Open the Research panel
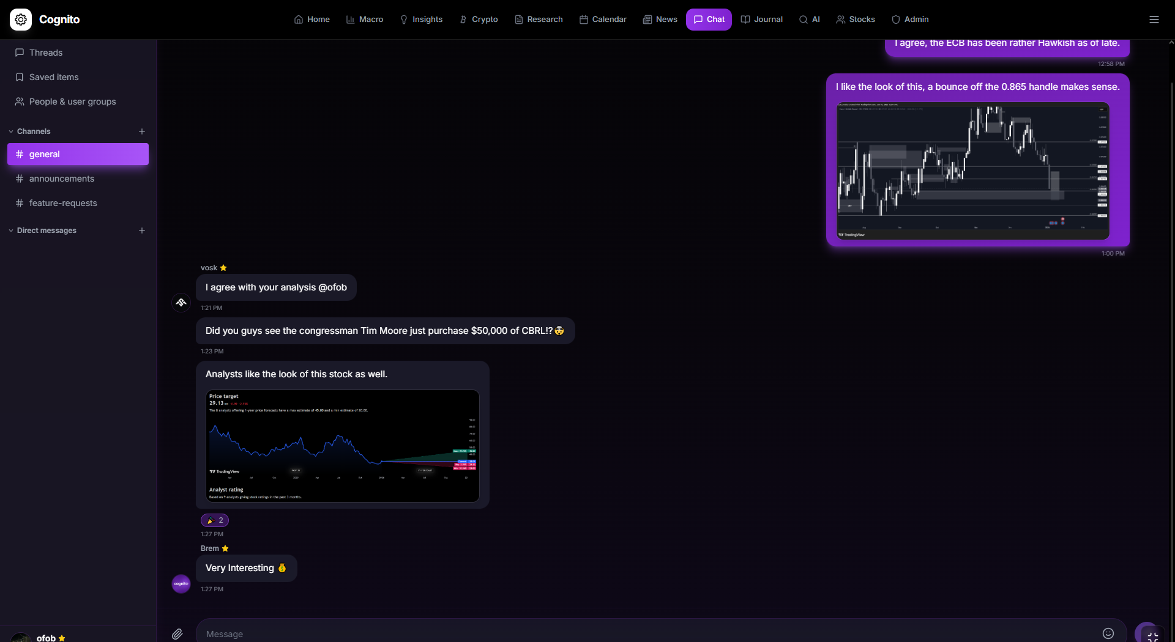Screen dimensions: 1175x642 click(x=538, y=19)
